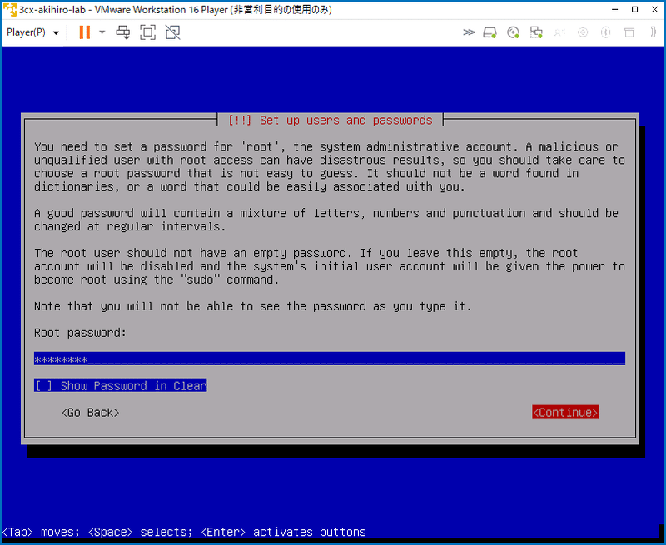The width and height of the screenshot is (666, 545).
Task: Enter full screen mode
Action: tap(148, 32)
